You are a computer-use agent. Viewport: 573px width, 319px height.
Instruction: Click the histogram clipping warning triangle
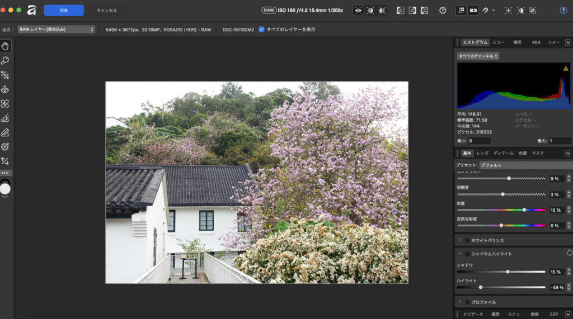565,68
